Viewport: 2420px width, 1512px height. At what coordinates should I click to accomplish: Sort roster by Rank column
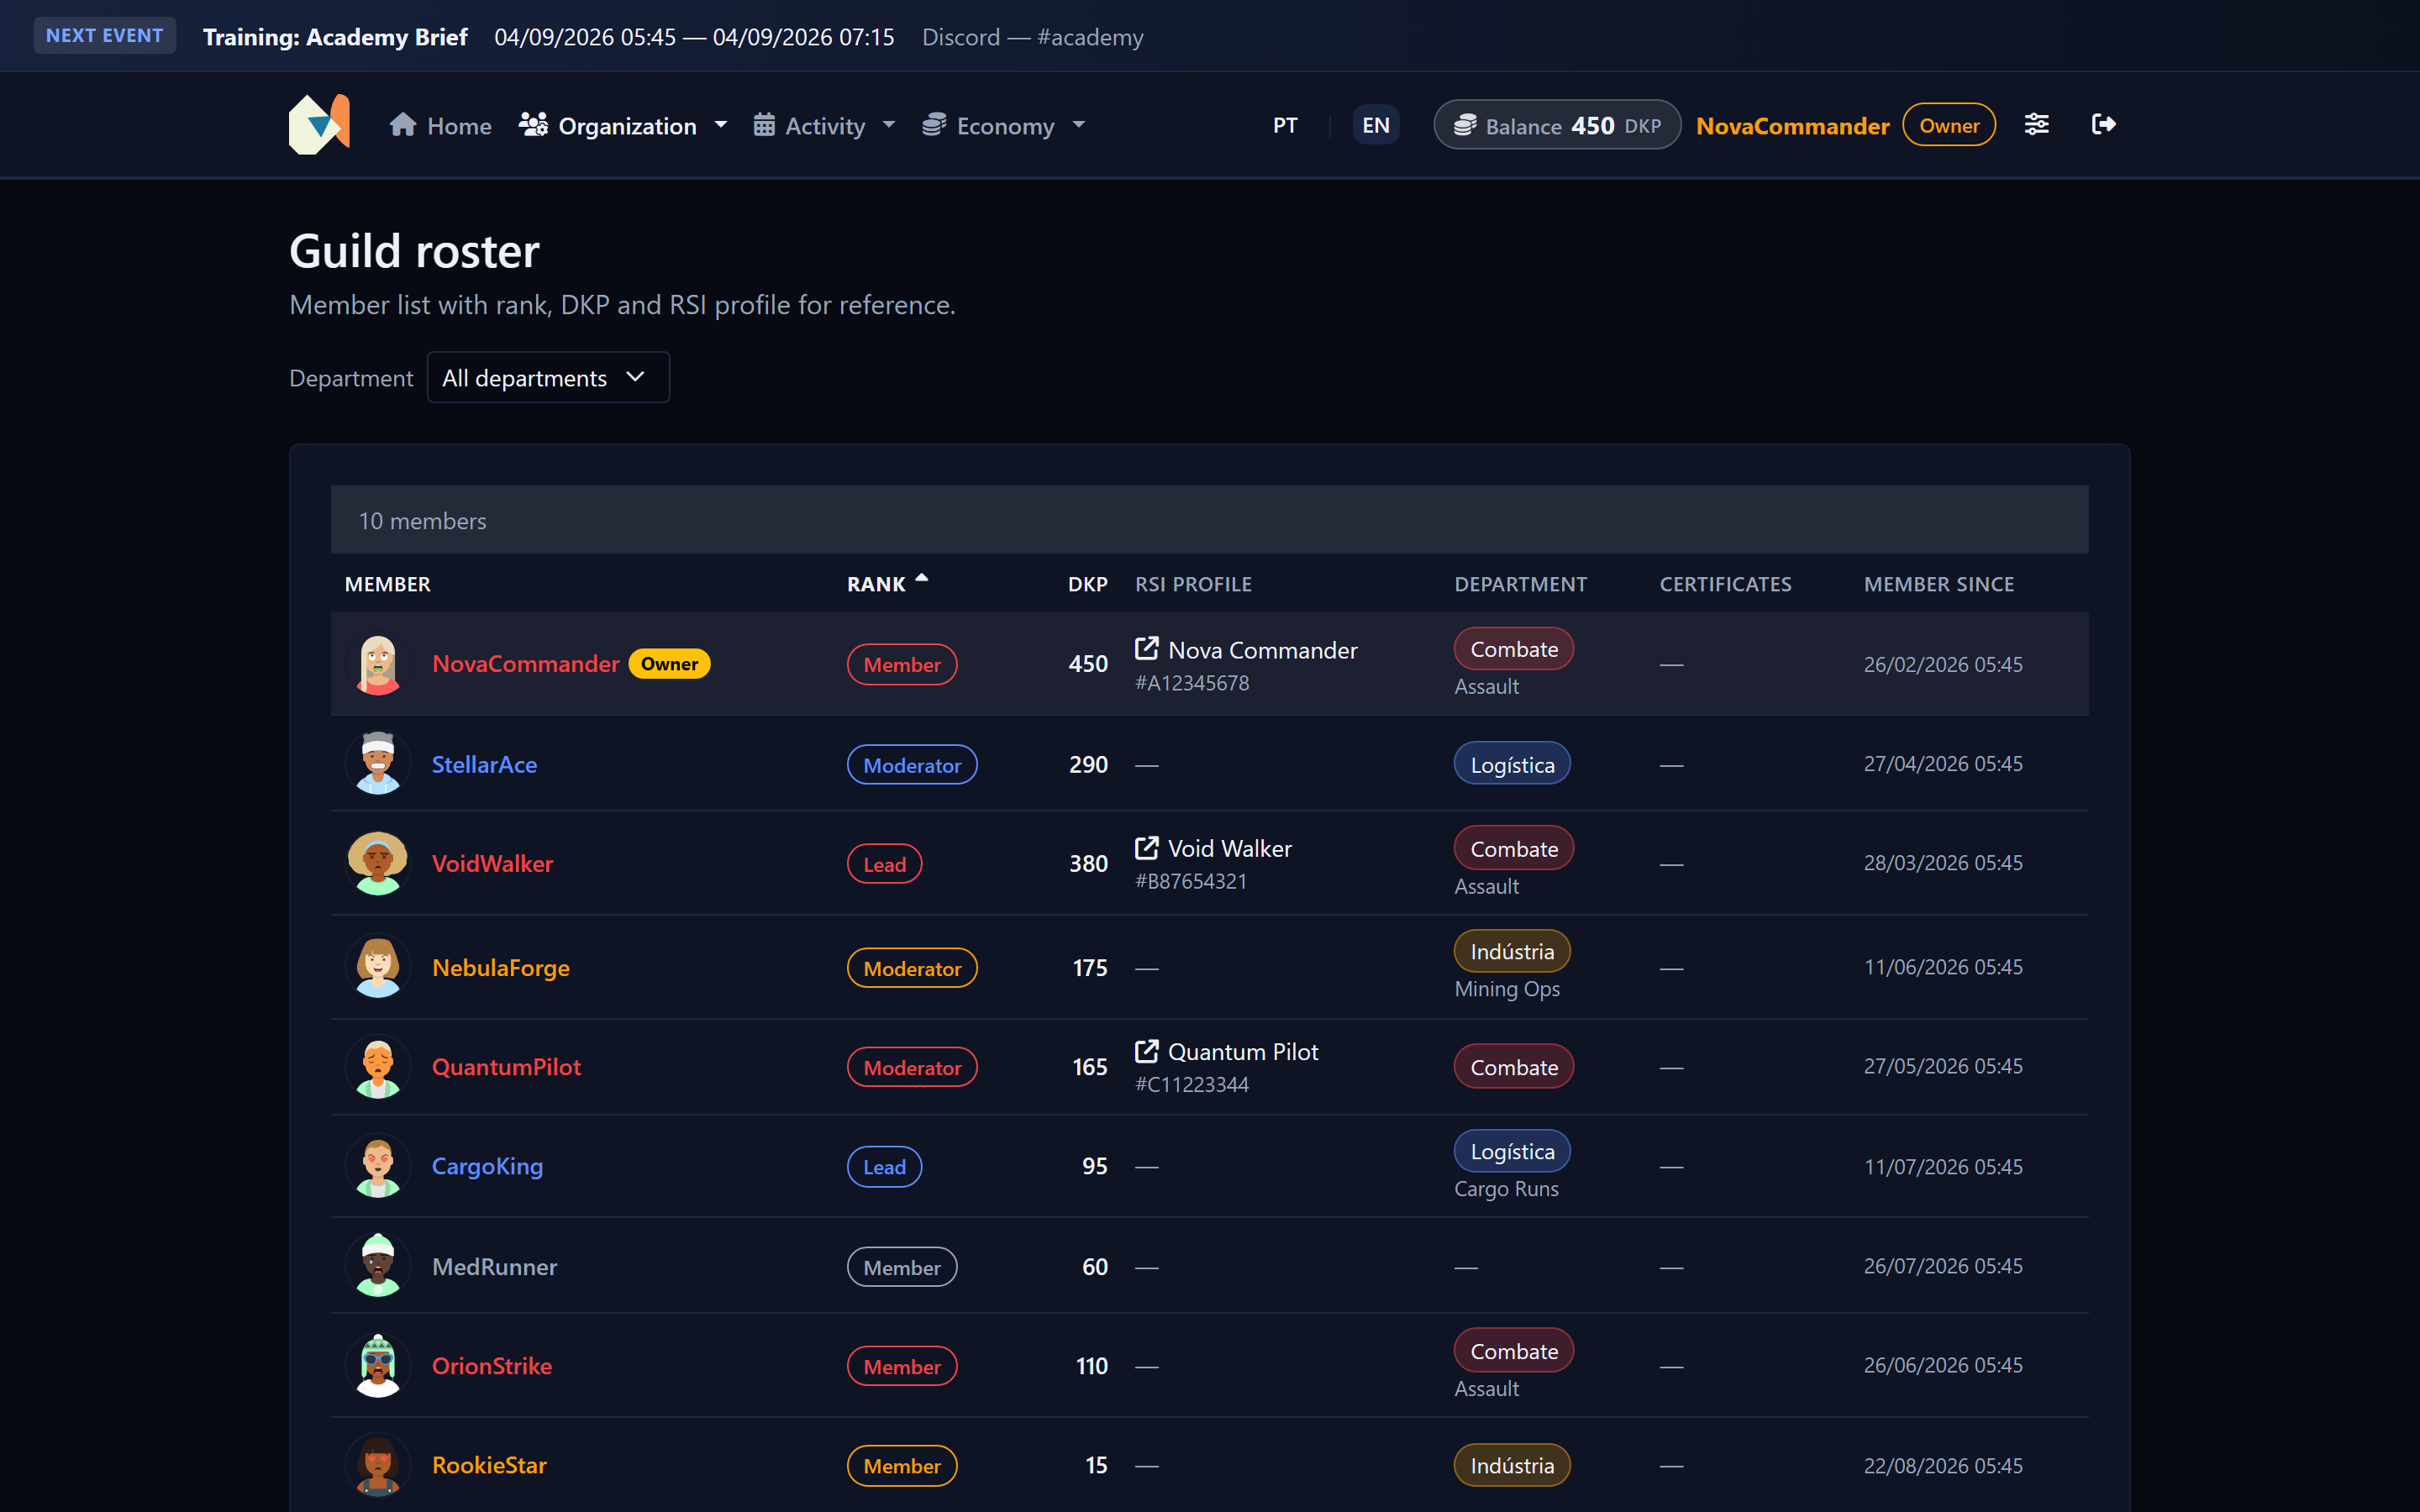coord(888,583)
